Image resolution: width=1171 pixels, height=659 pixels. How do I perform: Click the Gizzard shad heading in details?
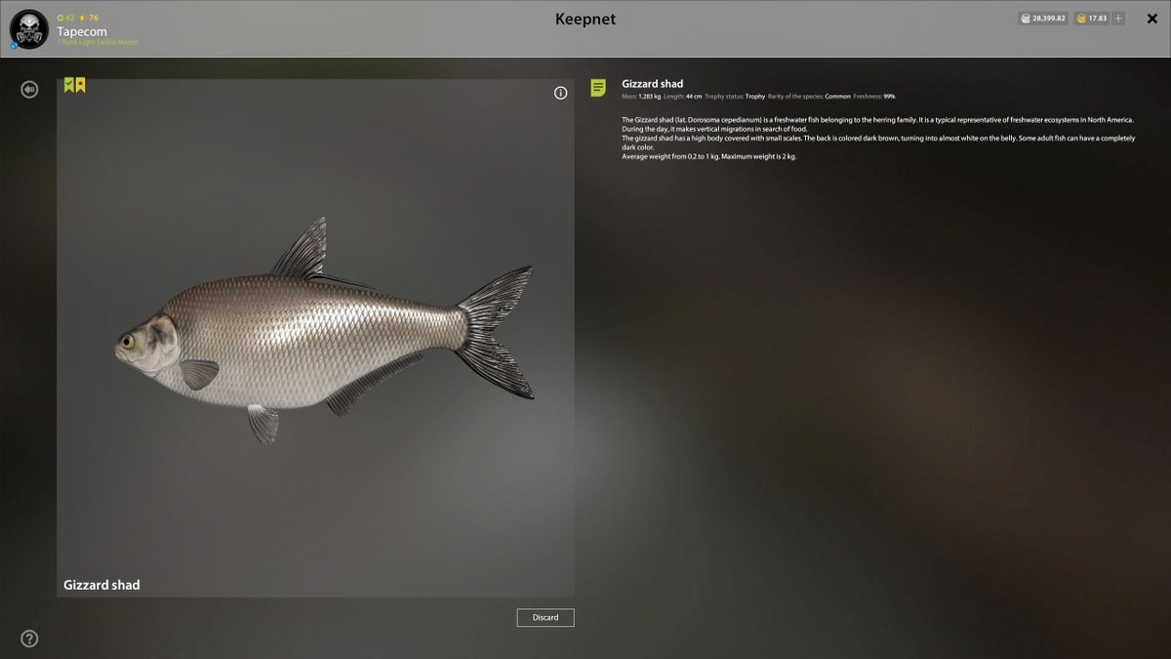coord(653,84)
